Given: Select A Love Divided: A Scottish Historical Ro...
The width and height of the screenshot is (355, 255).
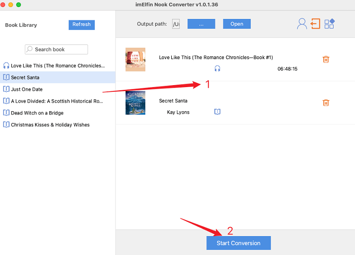Looking at the screenshot, I should [x=58, y=101].
